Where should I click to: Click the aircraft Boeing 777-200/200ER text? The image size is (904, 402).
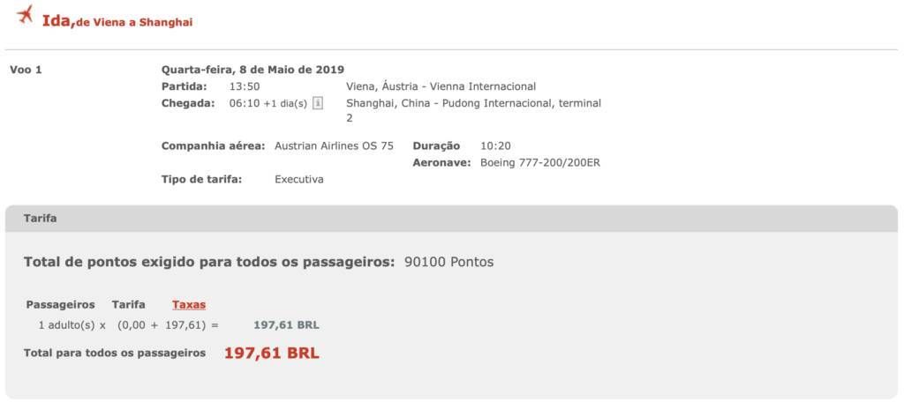(x=540, y=163)
